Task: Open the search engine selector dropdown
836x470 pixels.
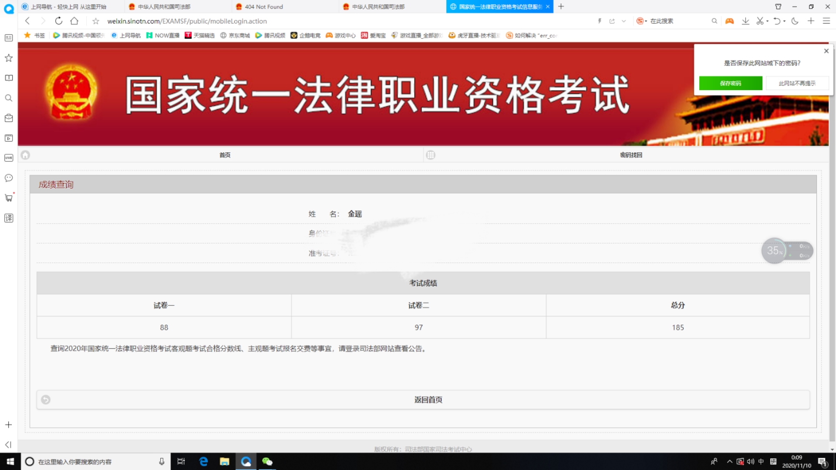Action: tap(642, 21)
